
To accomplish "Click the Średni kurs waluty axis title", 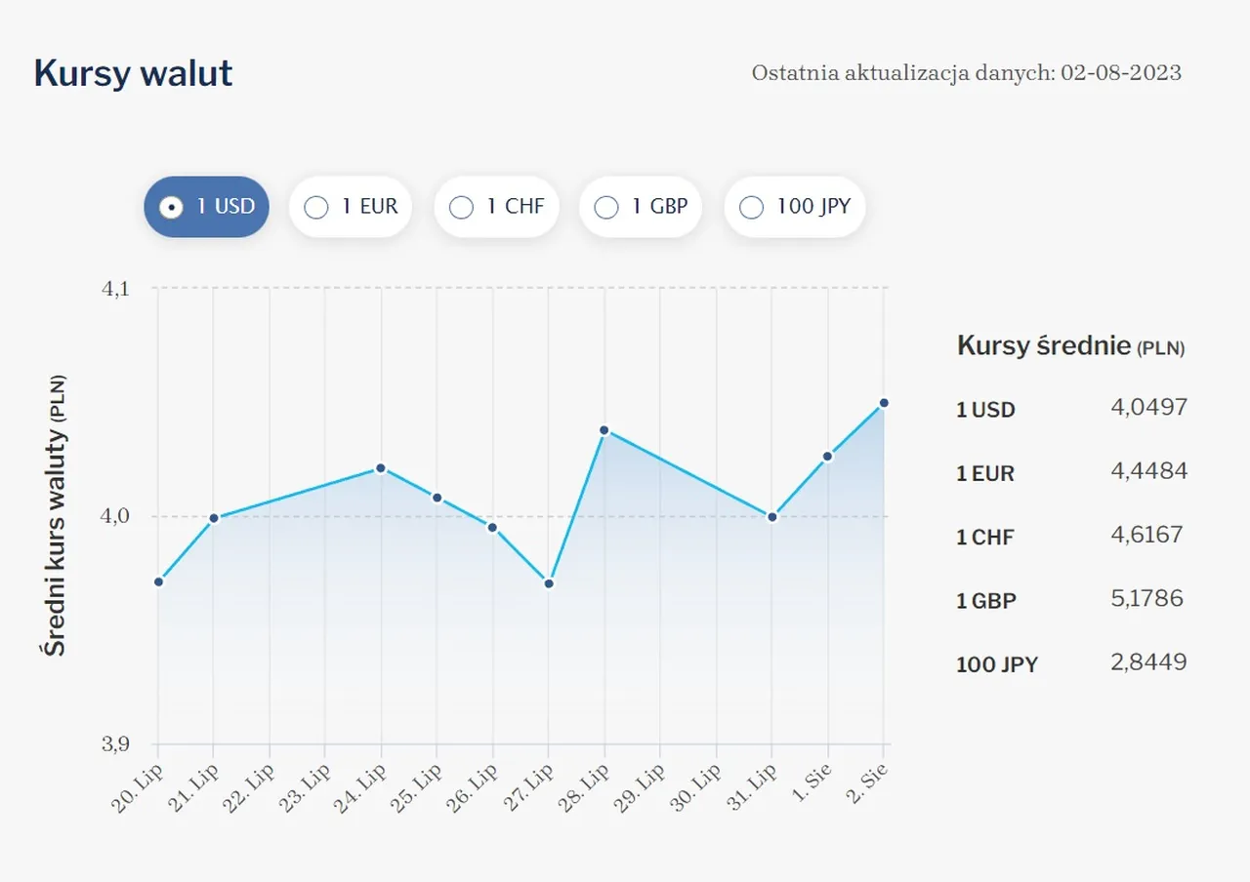I will 56,515.
